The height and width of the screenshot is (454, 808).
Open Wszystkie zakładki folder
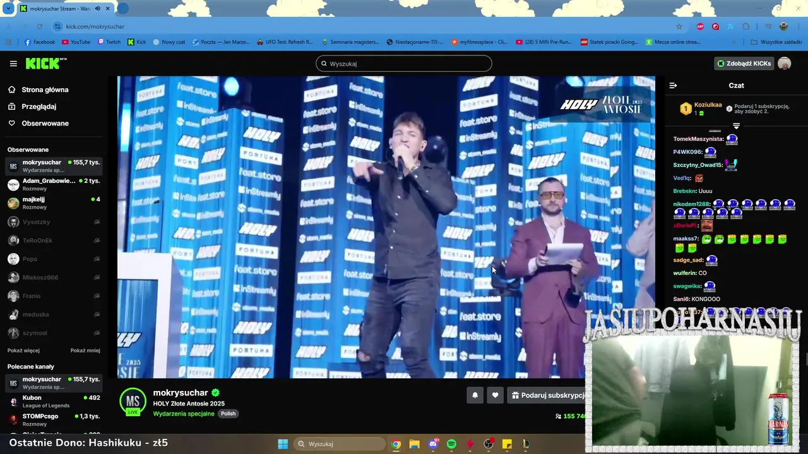(776, 42)
